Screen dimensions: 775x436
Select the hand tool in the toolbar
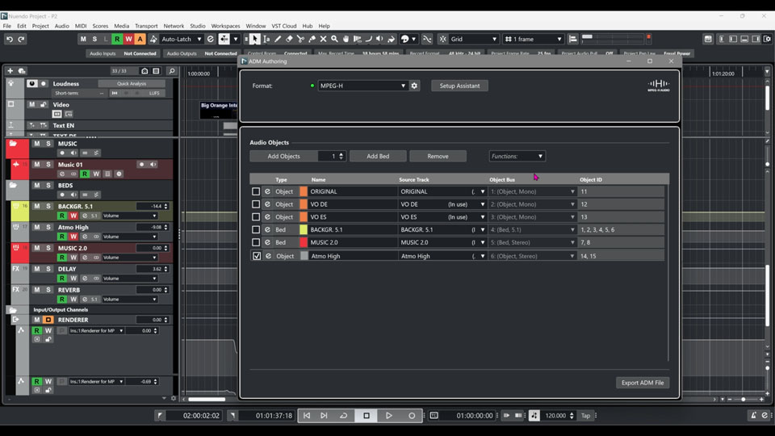[x=346, y=39]
